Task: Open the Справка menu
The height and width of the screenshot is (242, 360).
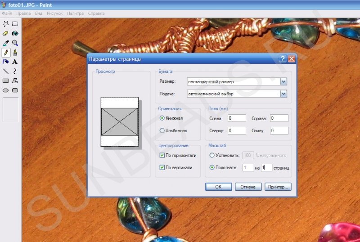Action: click(x=96, y=13)
